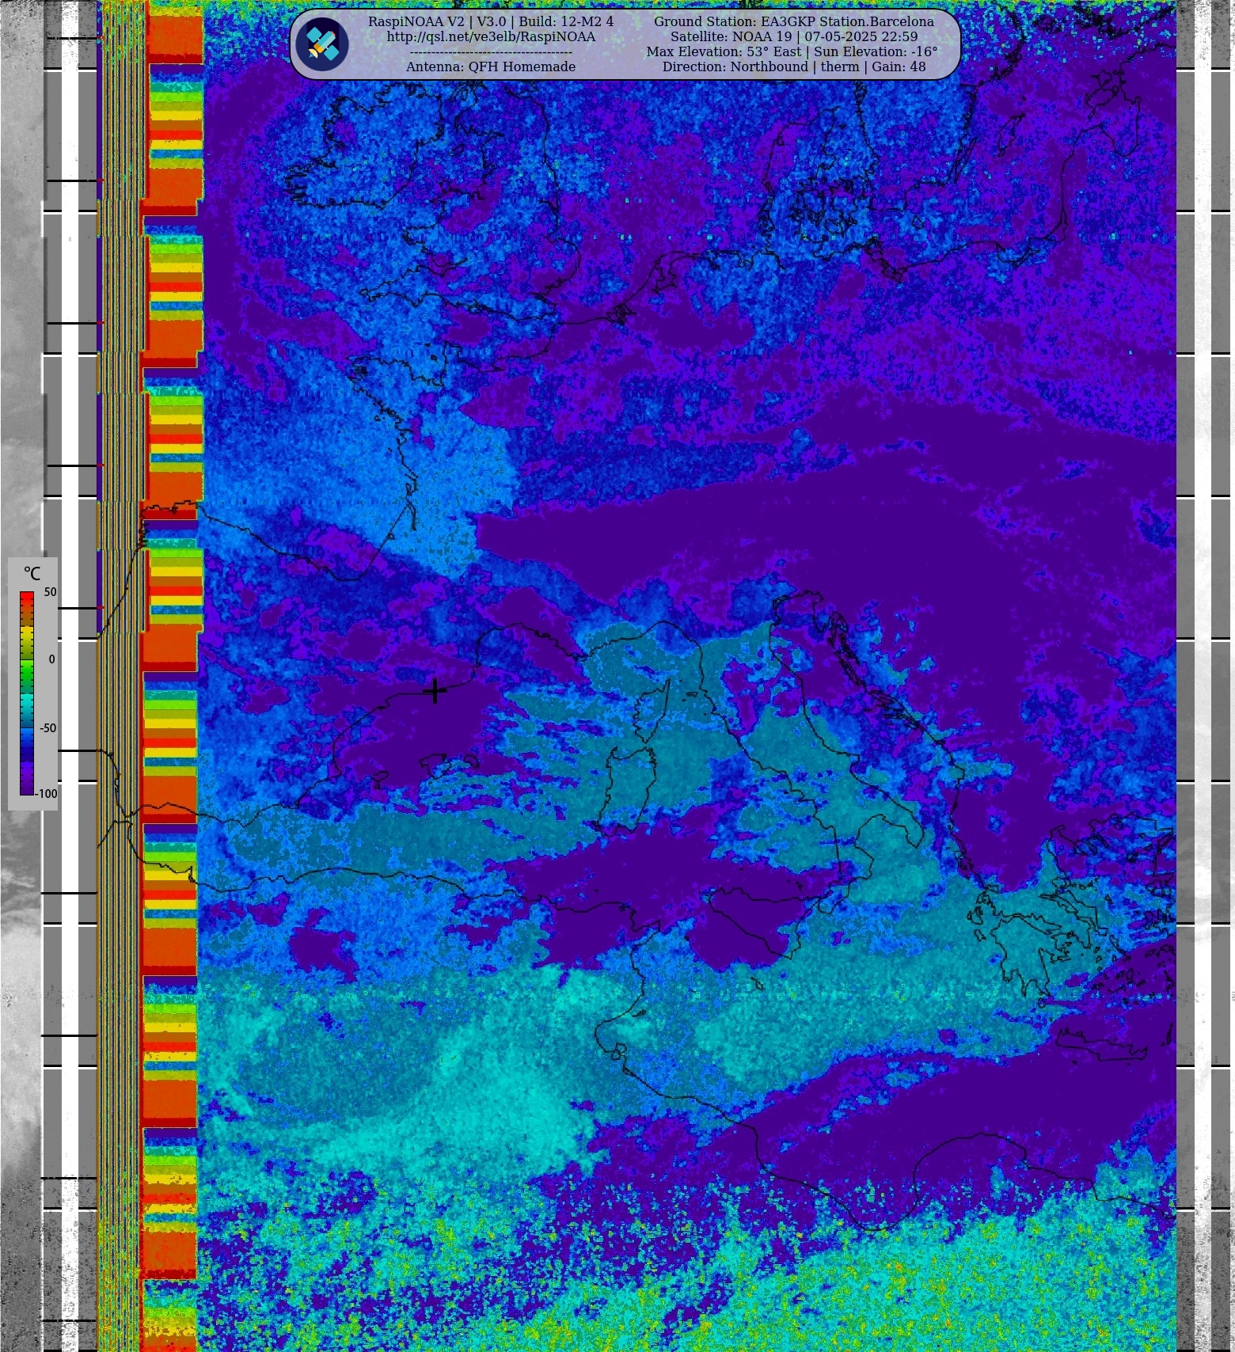1235x1352 pixels.
Task: Click the temperature color scale bar
Action: 27,693
